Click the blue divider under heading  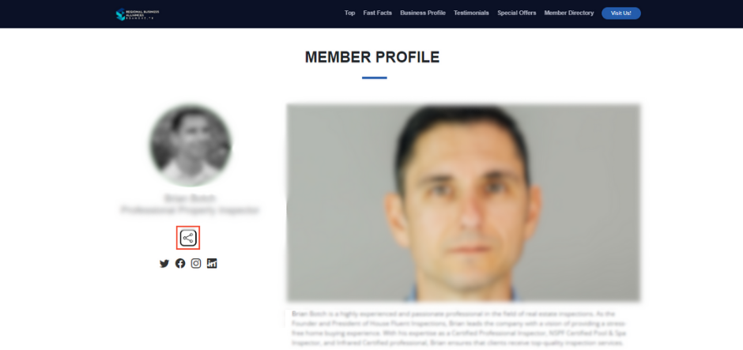coord(375,77)
